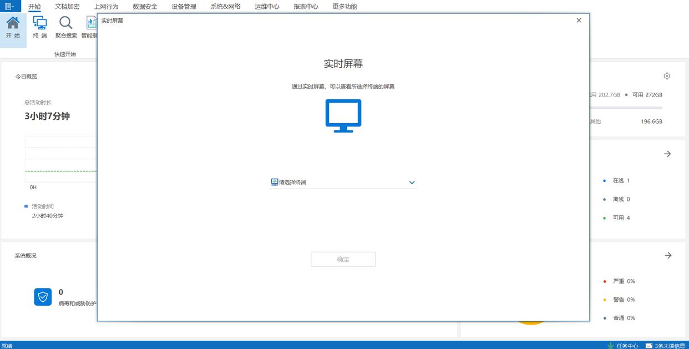Open the 更多功能 tab
This screenshot has height=349, width=689.
point(344,7)
